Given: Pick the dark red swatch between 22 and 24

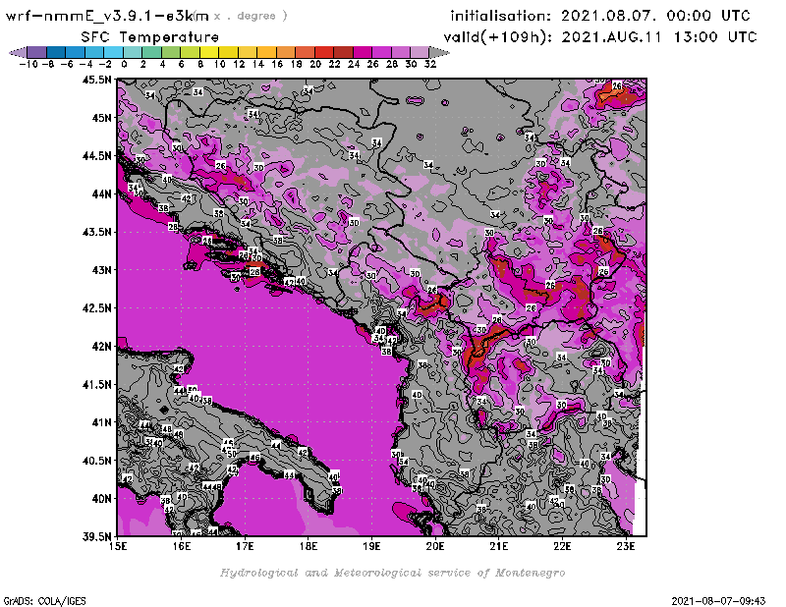Looking at the screenshot, I should (343, 52).
